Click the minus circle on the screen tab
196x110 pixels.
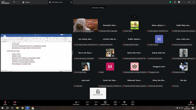[71, 2]
